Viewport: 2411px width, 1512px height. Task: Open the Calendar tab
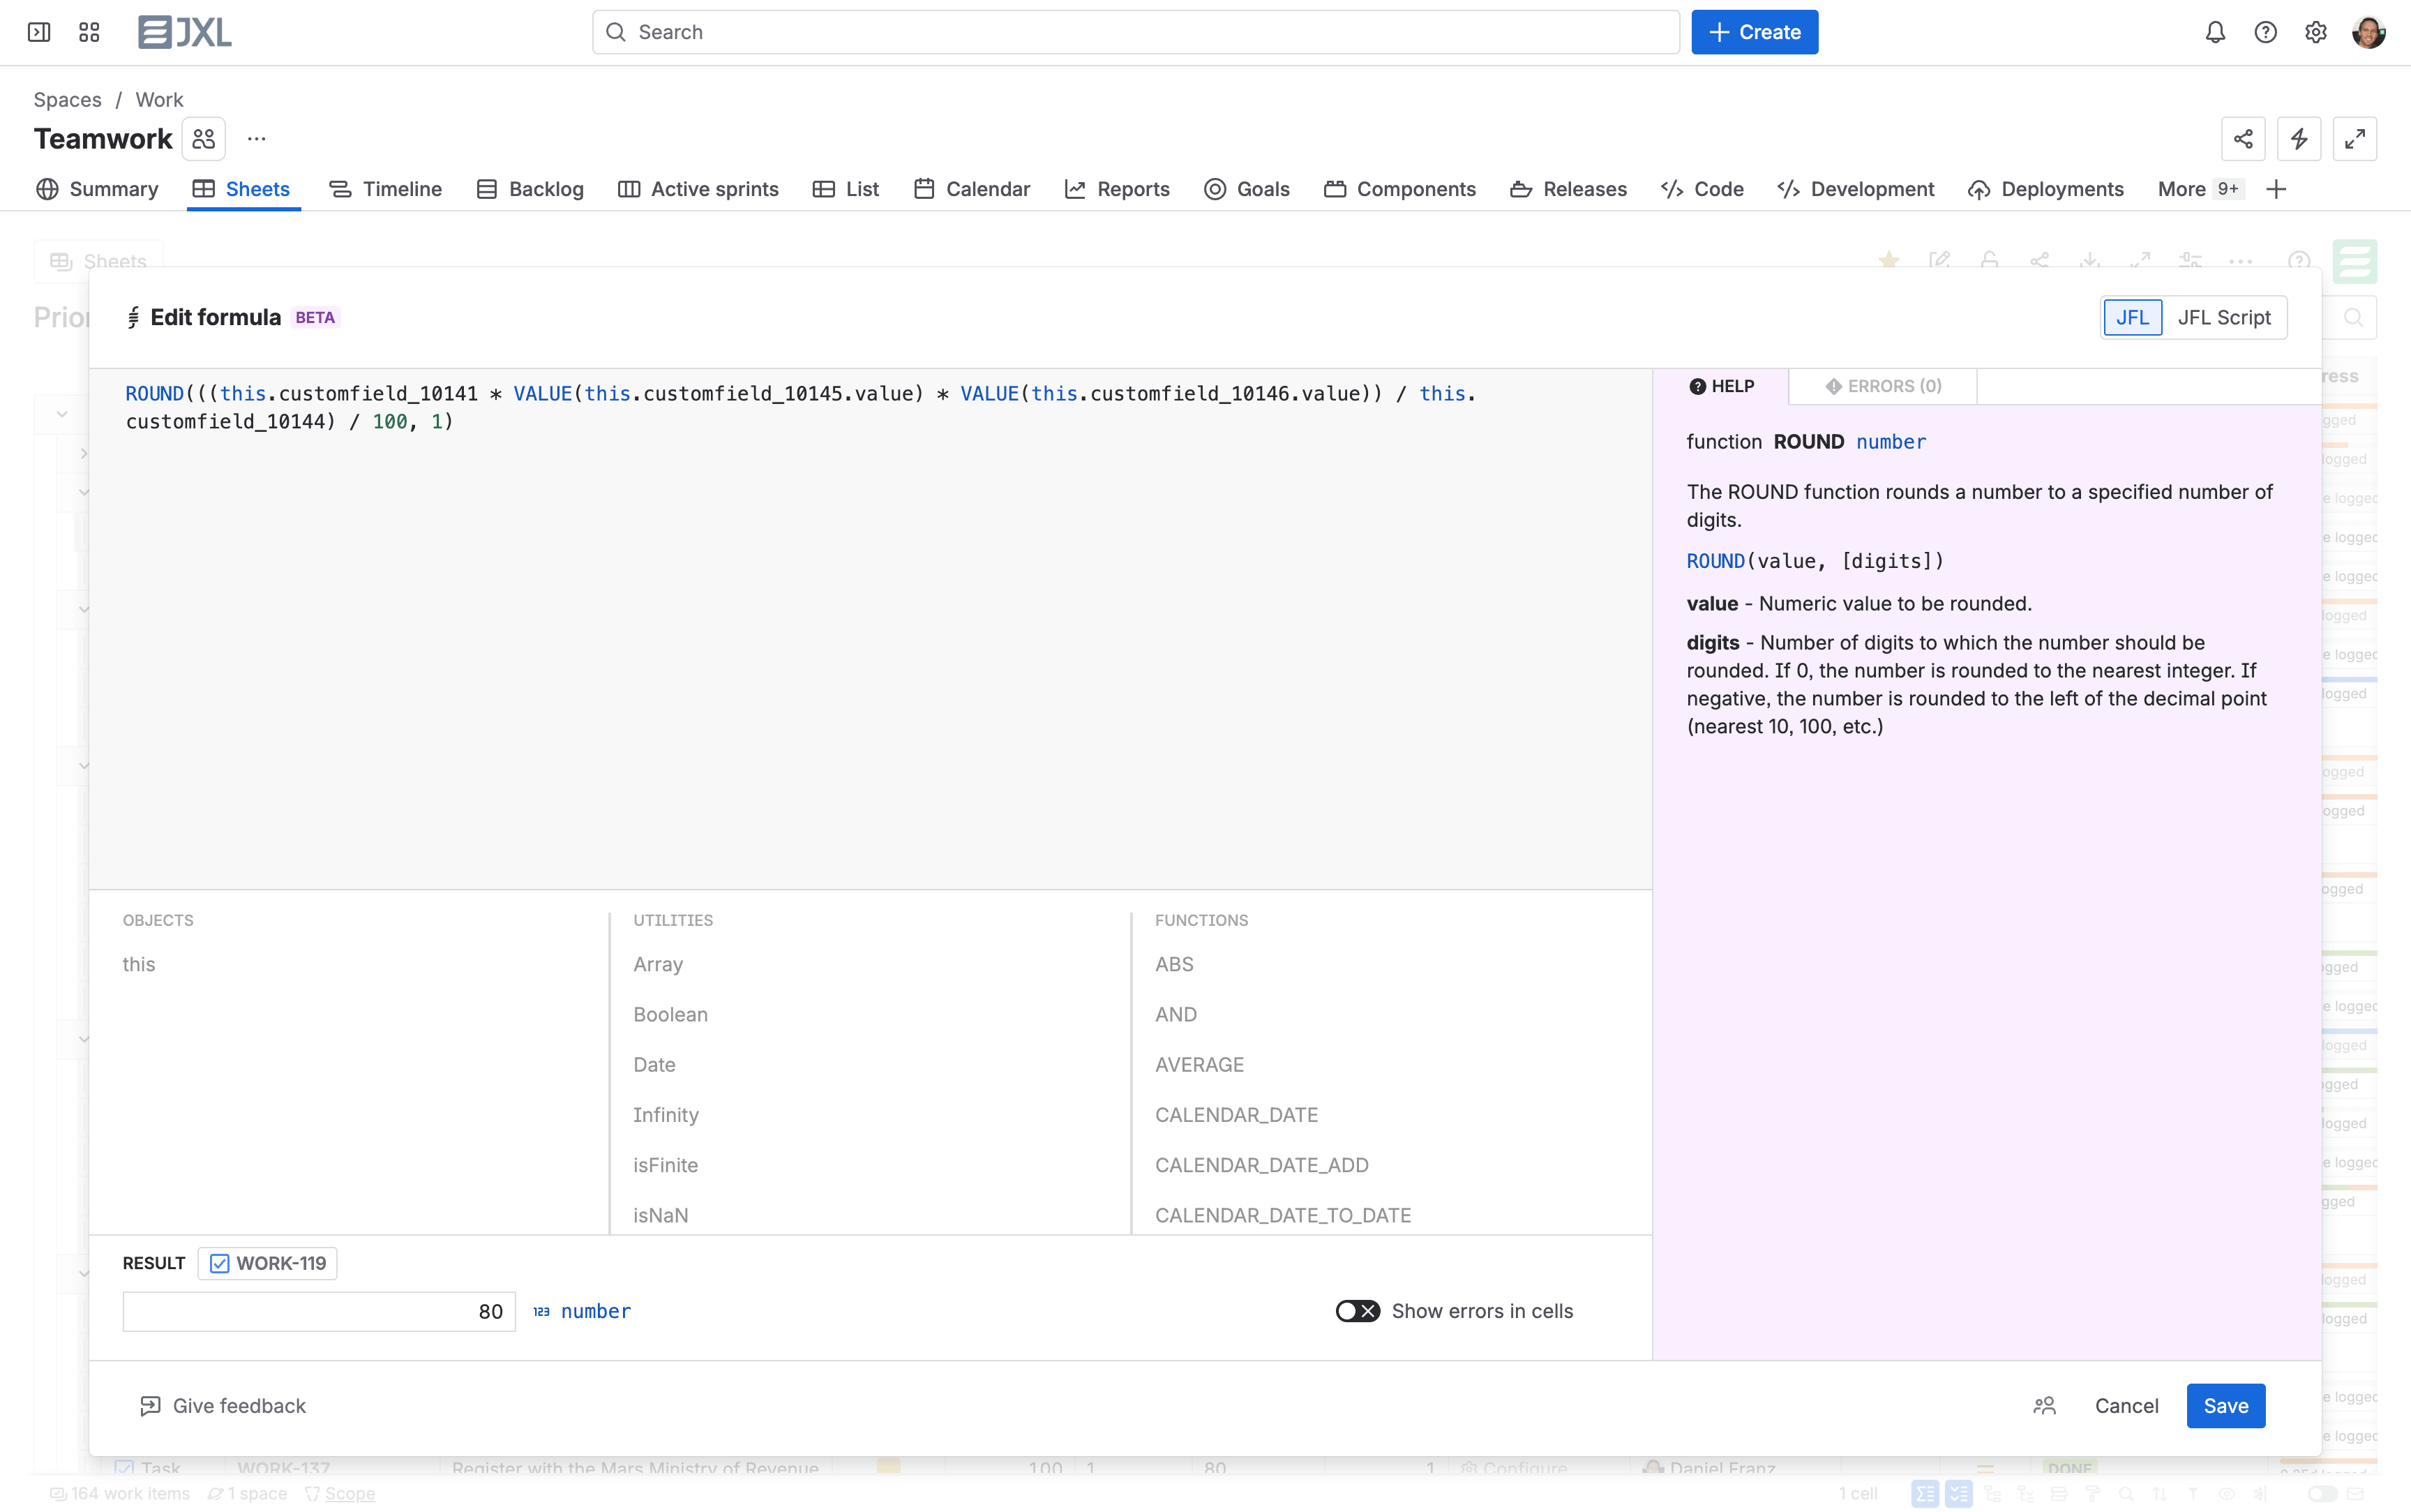[x=972, y=189]
